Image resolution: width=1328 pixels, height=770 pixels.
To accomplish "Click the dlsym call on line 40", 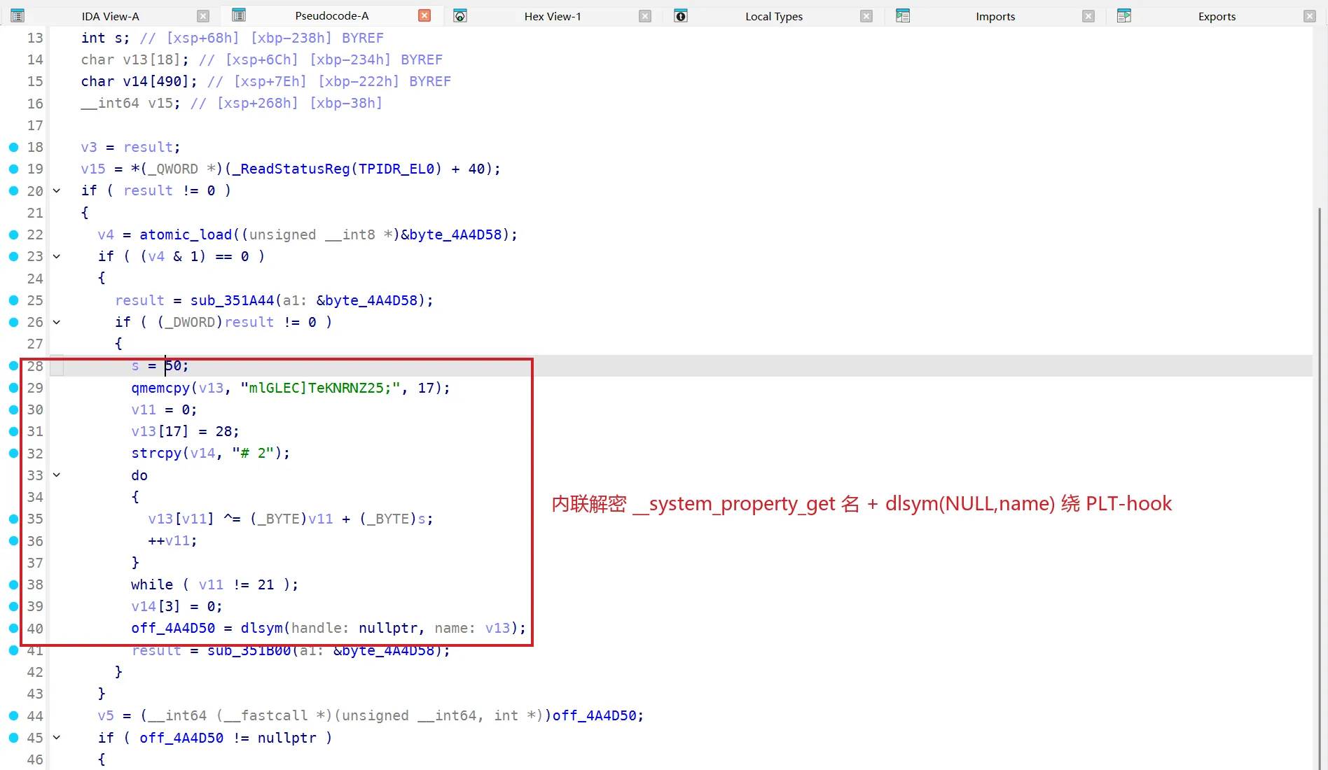I will click(x=262, y=628).
